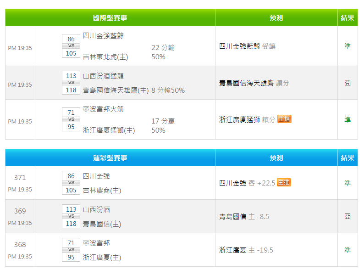Click the green 結果 column header
Image resolution: width=364 pixels, height=270 pixels.
tap(347, 17)
